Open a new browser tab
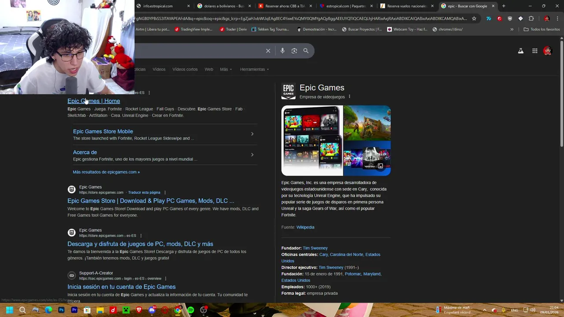The height and width of the screenshot is (317, 564). pyautogui.click(x=504, y=6)
